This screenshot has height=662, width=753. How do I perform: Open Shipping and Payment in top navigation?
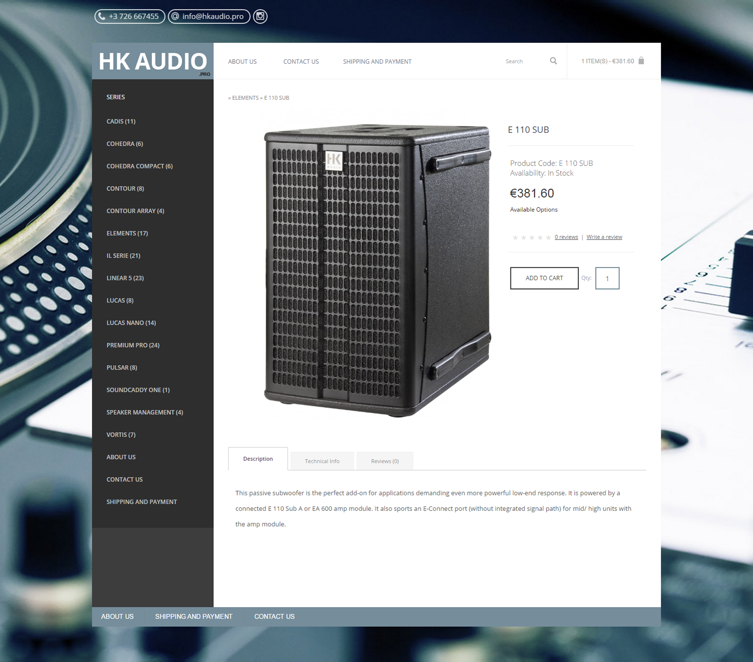click(x=377, y=62)
